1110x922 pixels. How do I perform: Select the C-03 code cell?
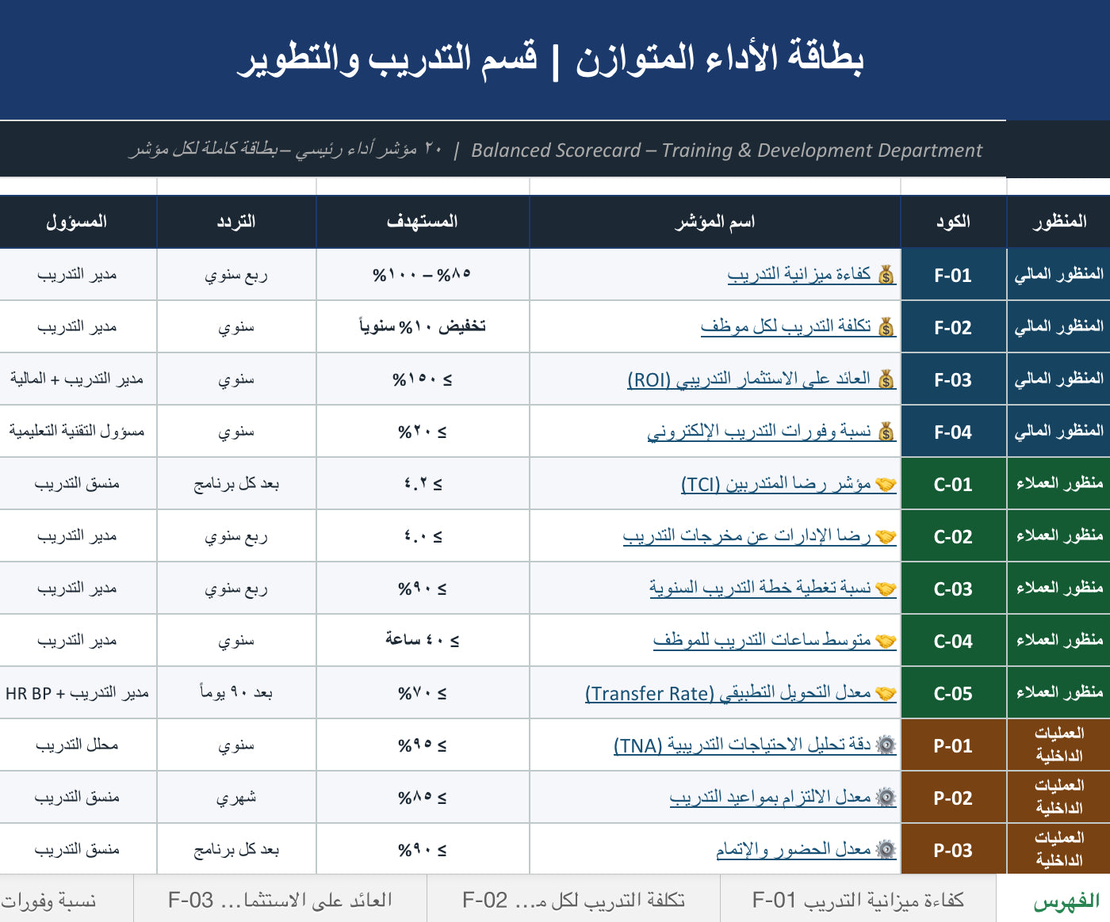tap(953, 589)
